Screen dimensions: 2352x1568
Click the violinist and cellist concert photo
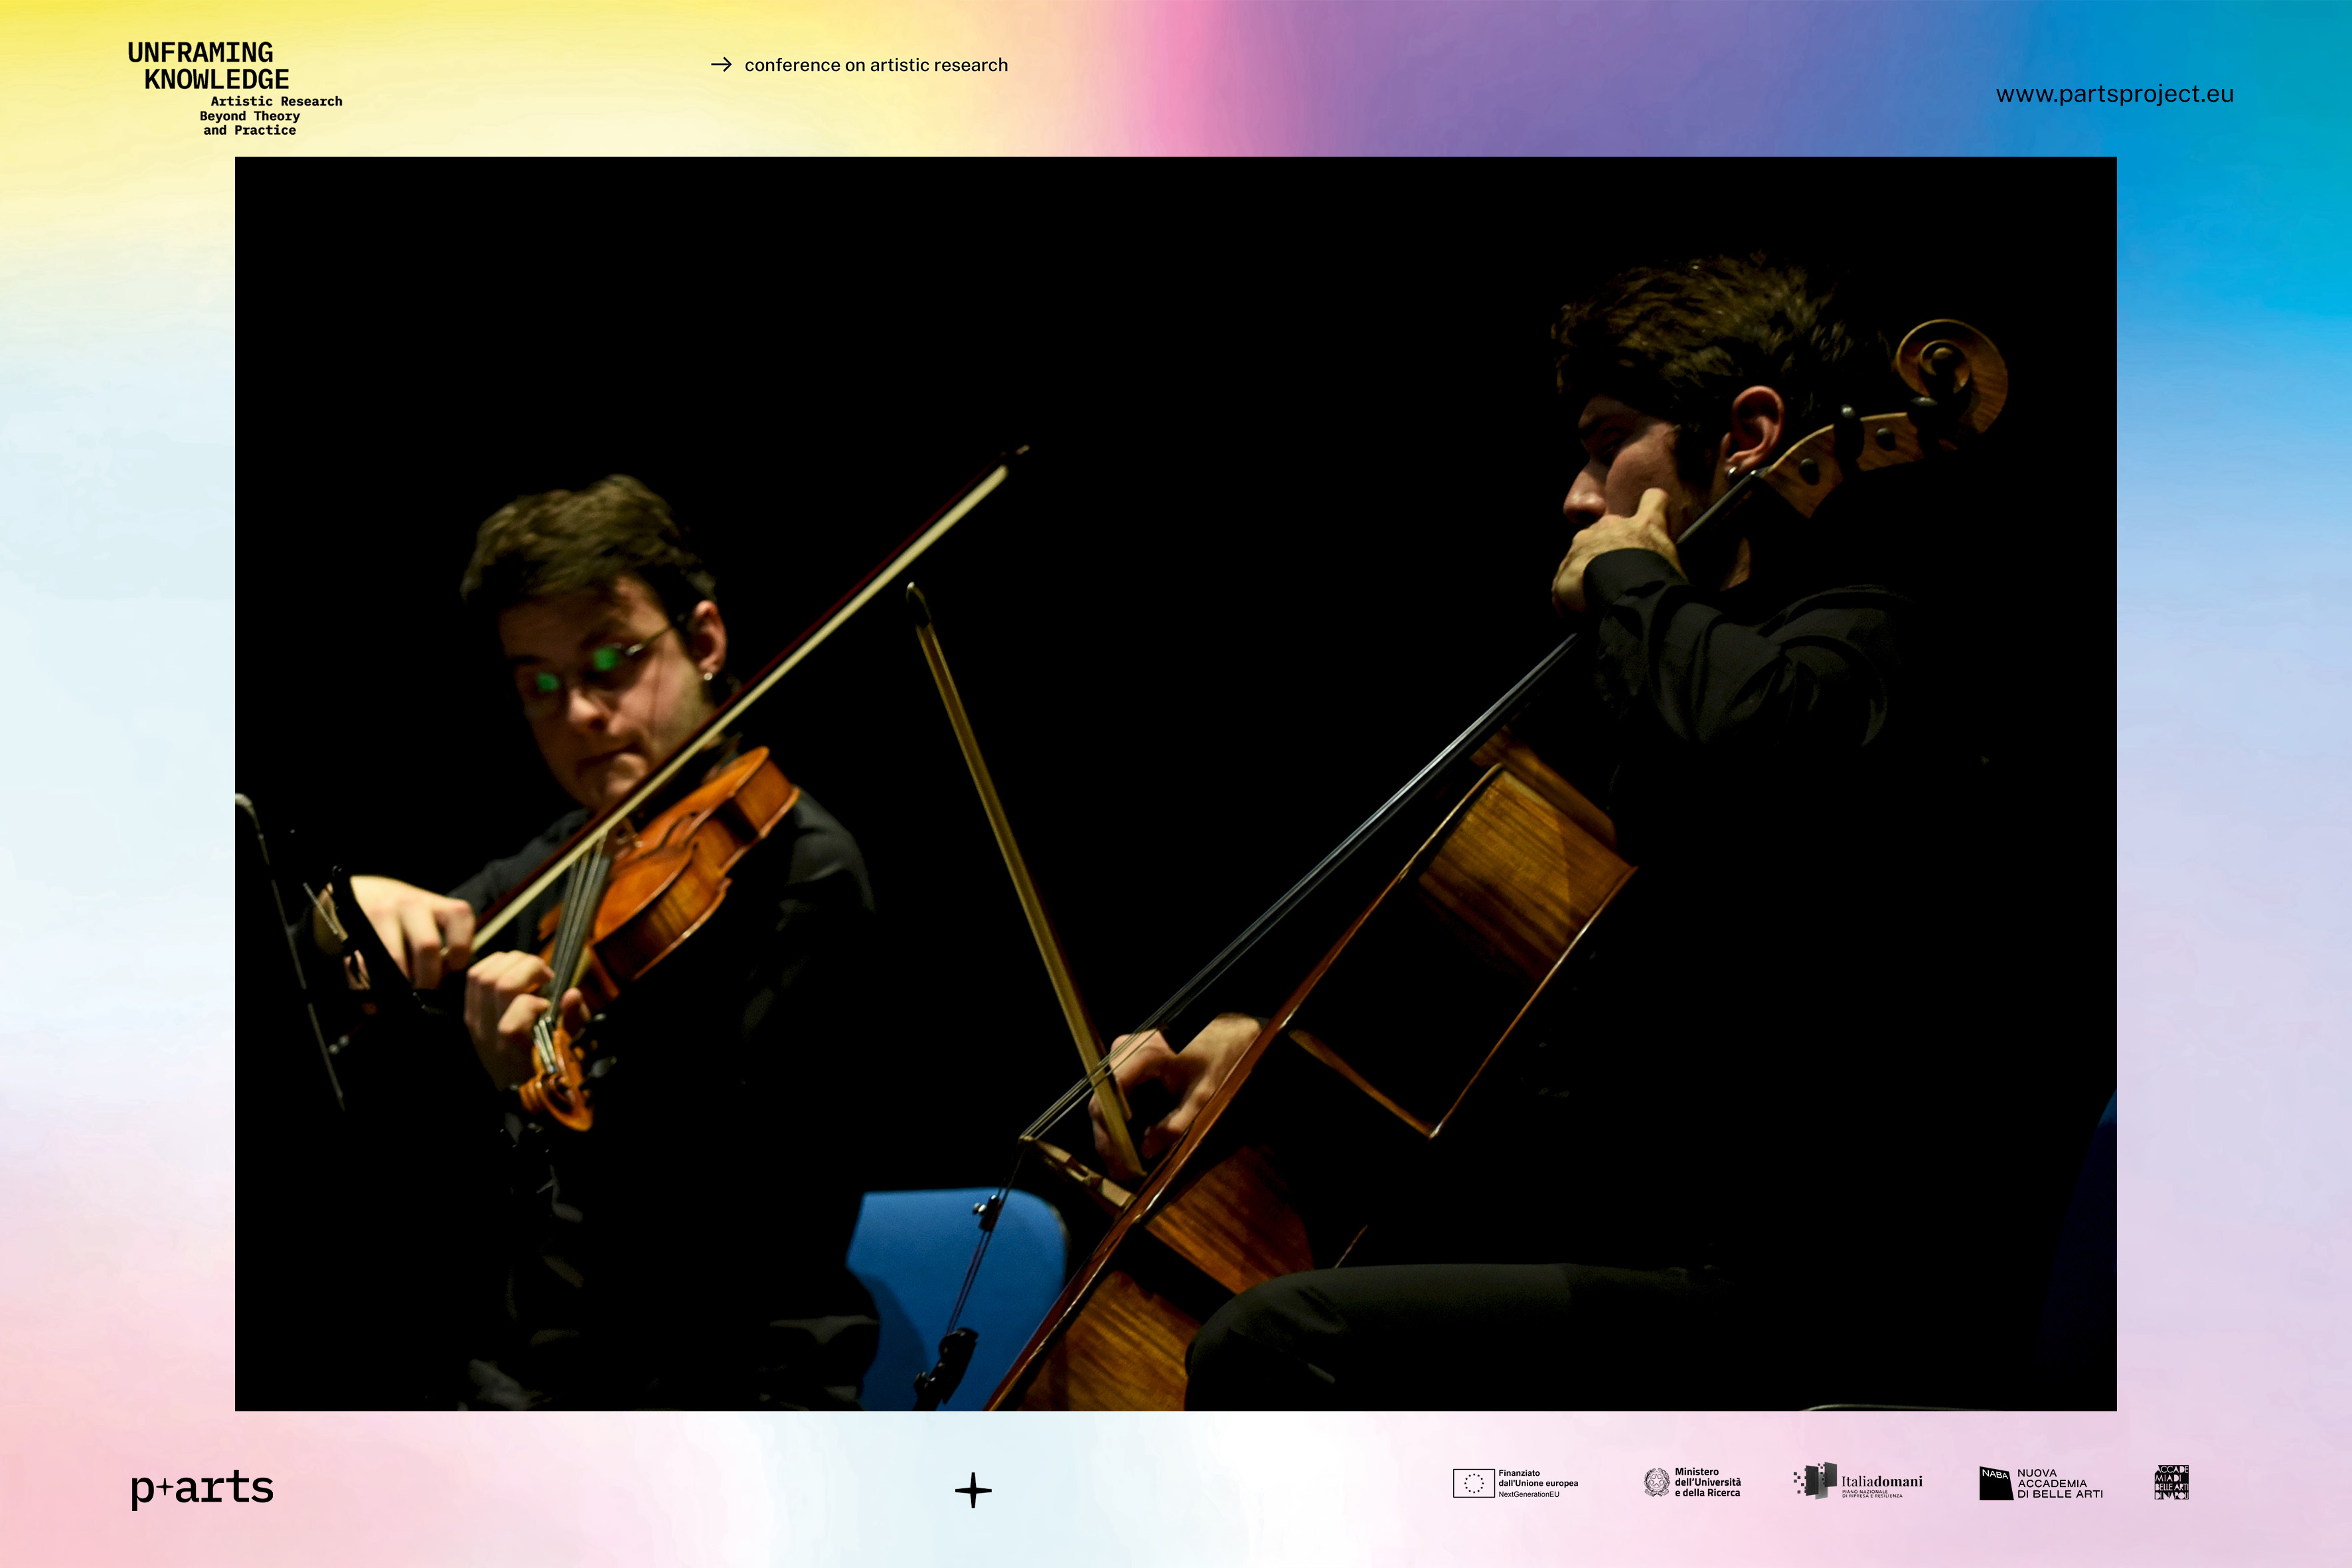(x=1176, y=784)
